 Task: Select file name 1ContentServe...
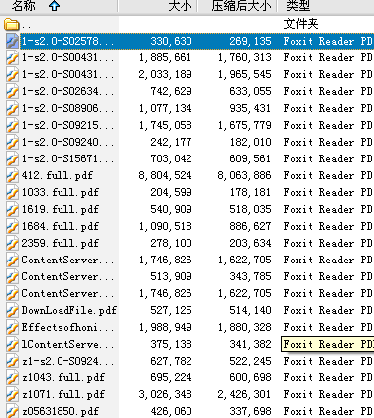click(67, 344)
